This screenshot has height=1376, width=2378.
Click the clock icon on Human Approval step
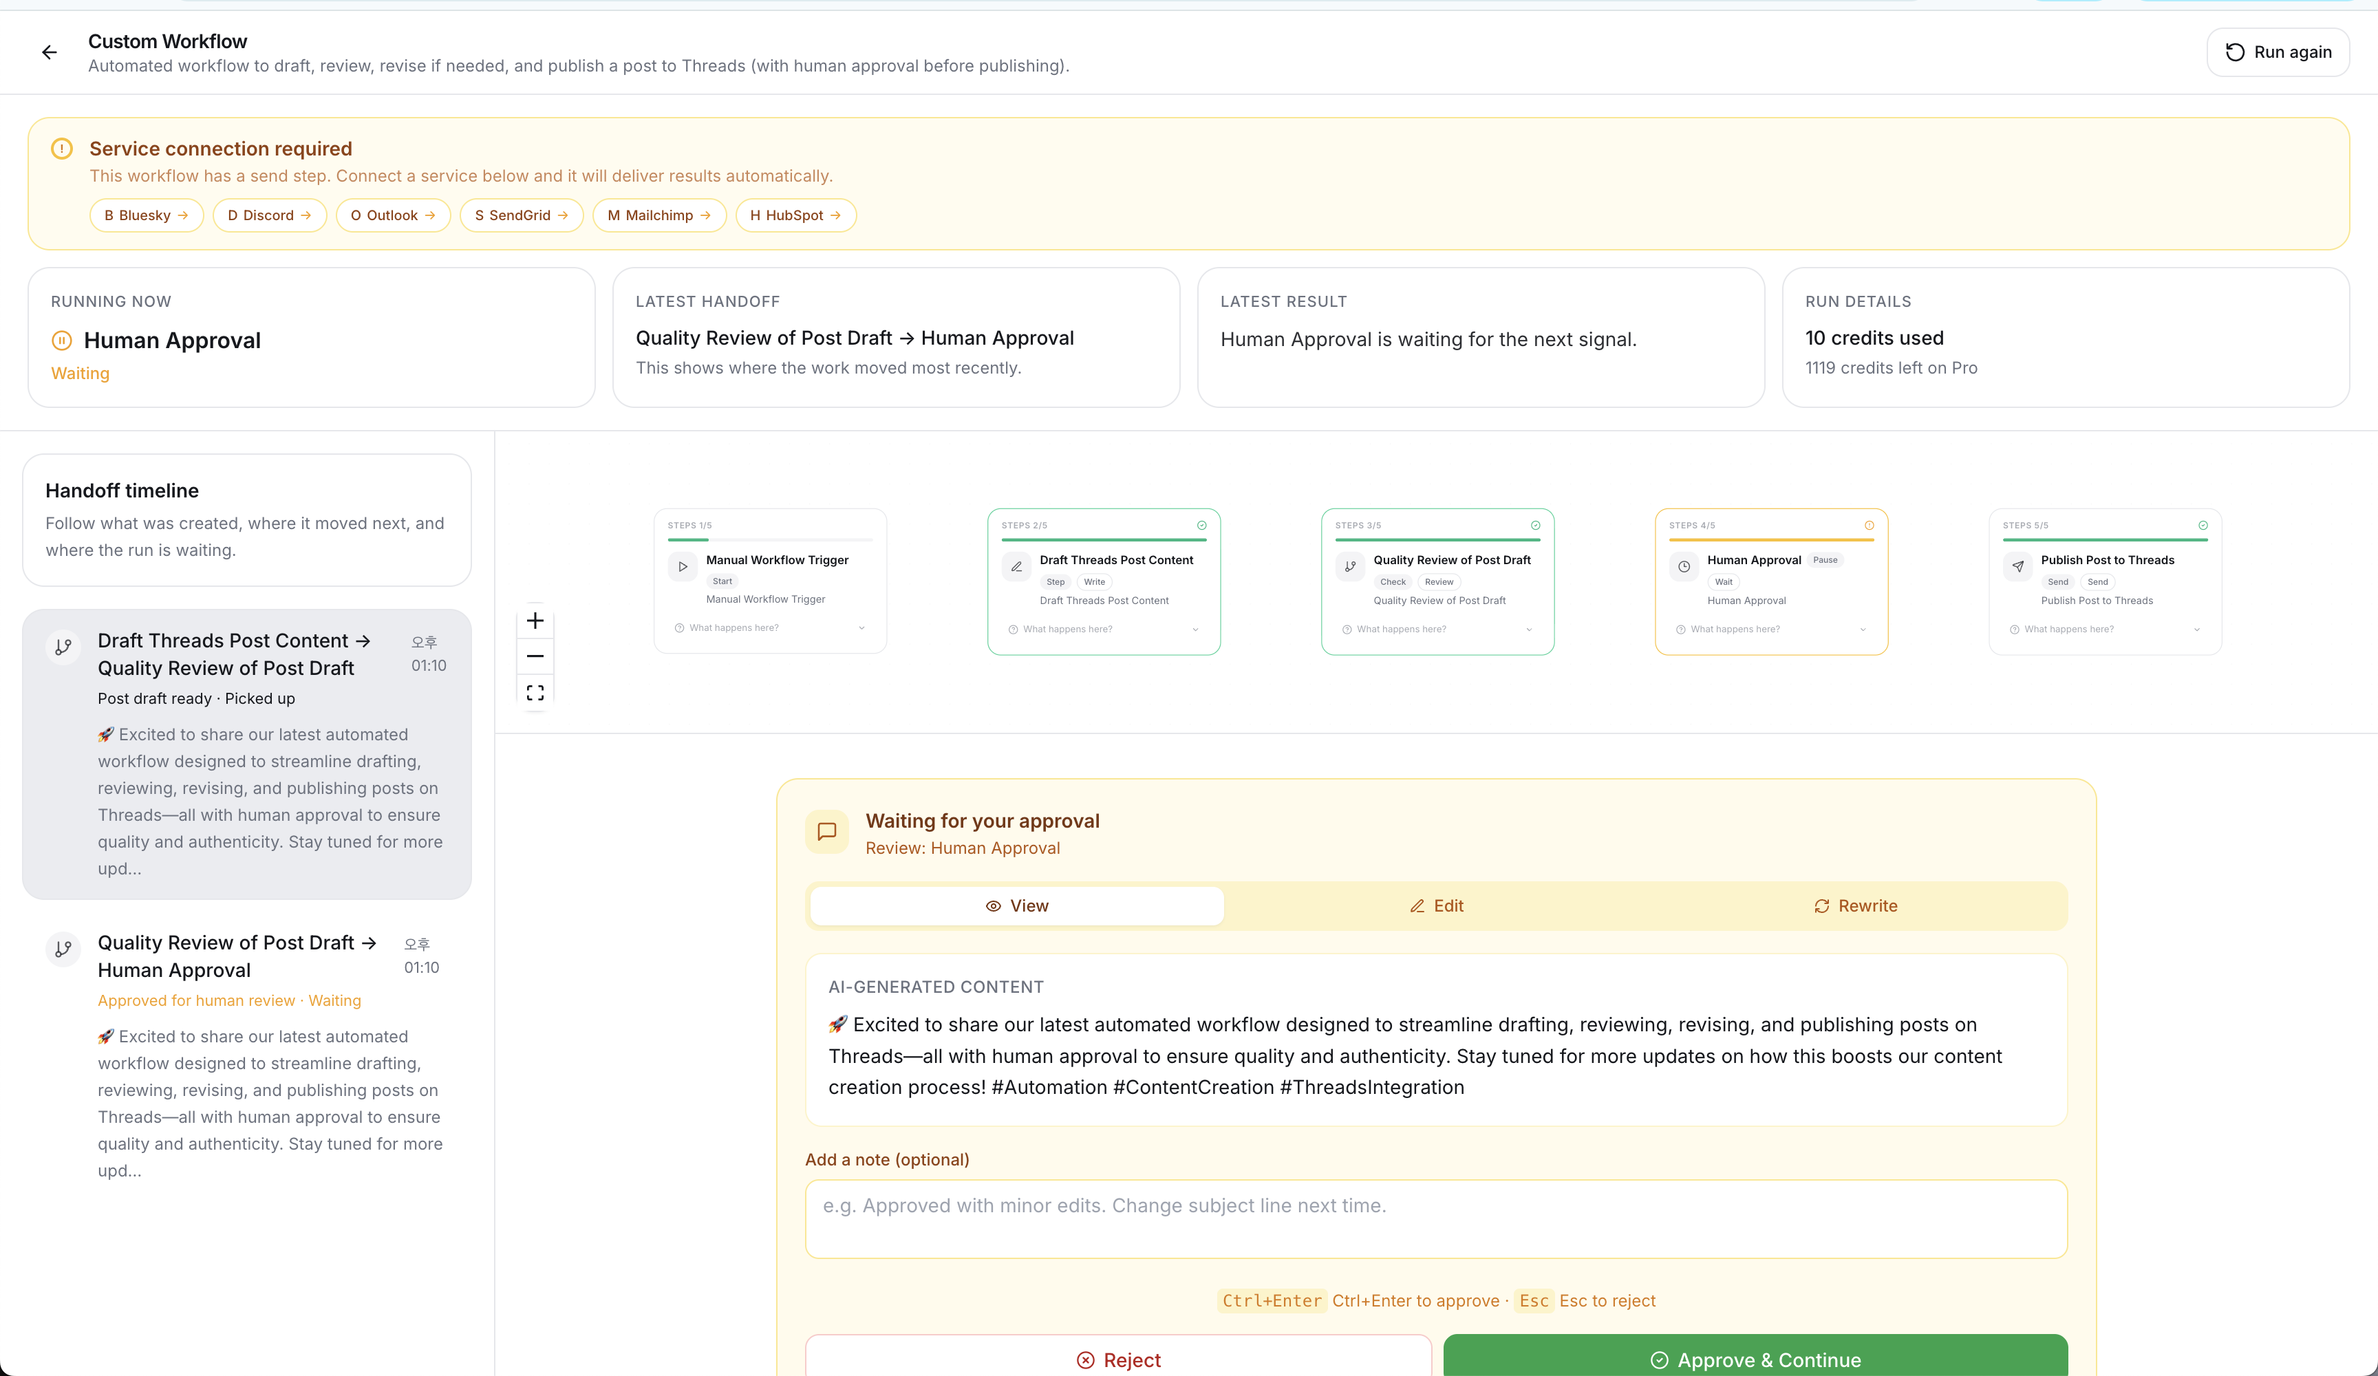click(1684, 567)
